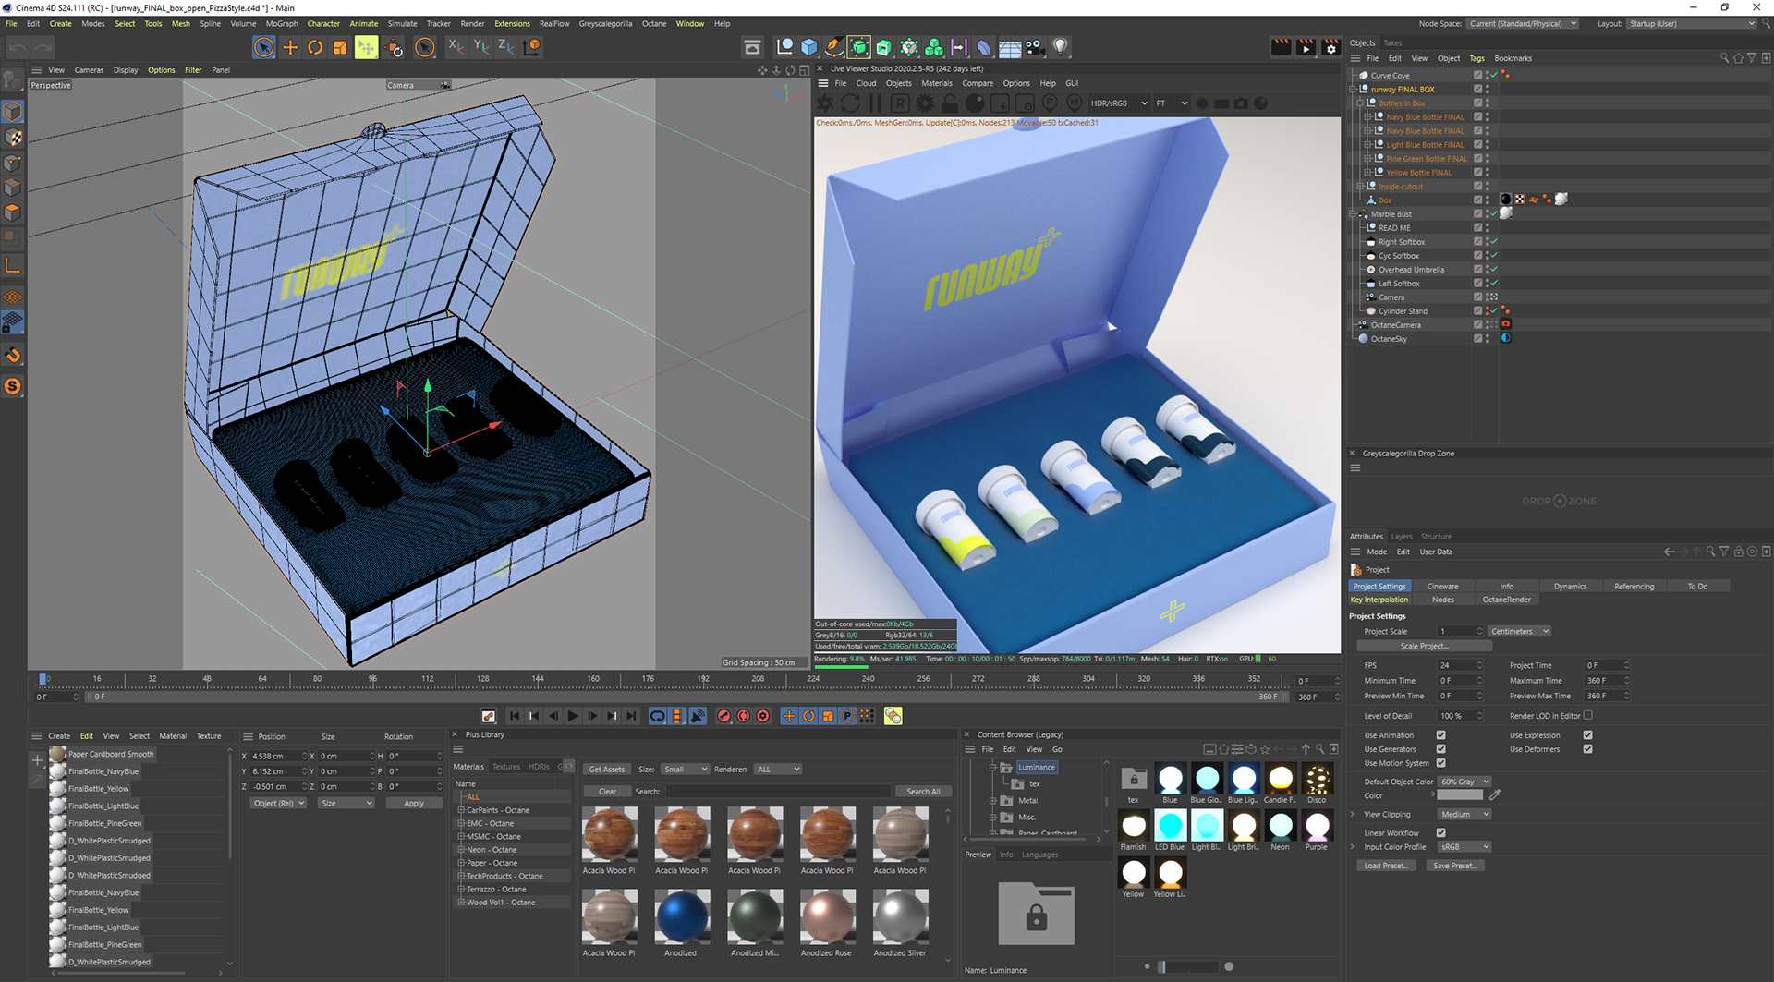Toggle timeline loop playback icon
The width and height of the screenshot is (1774, 982).
pyautogui.click(x=657, y=716)
